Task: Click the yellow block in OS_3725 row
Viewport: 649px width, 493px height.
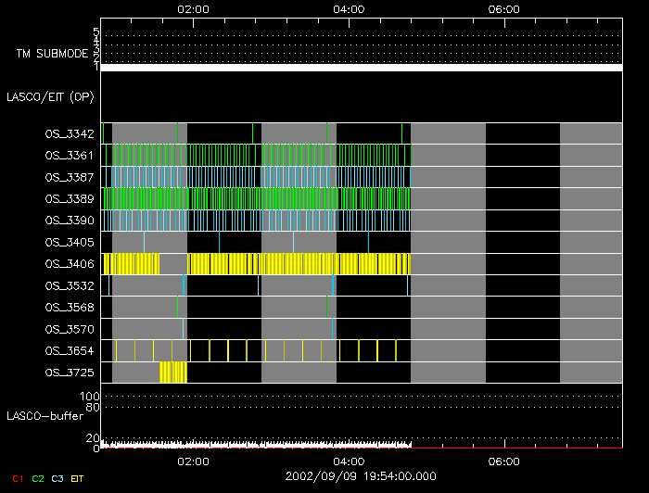Action: (172, 373)
